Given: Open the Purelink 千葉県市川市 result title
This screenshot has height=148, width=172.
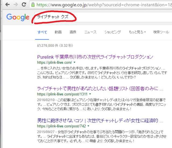Looking at the screenshot, I should (x=95, y=57).
